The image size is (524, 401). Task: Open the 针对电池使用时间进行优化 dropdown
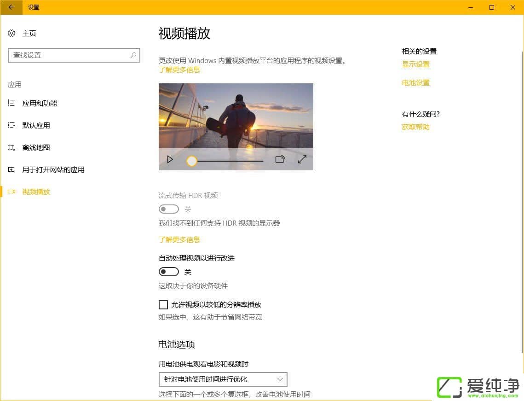tap(222, 379)
